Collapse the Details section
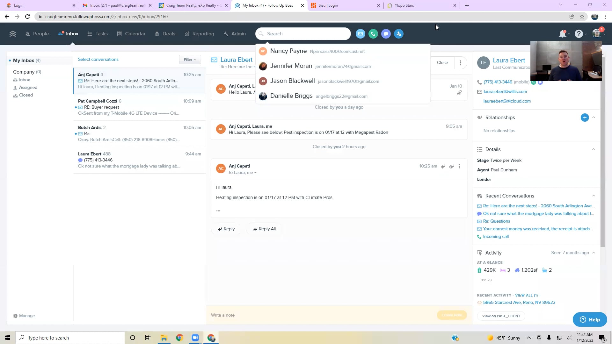This screenshot has height=344, width=612. pyautogui.click(x=594, y=149)
